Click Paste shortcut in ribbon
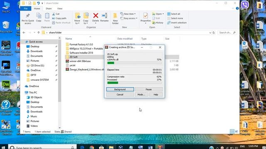The height and width of the screenshot is (149, 266). [x=61, y=23]
